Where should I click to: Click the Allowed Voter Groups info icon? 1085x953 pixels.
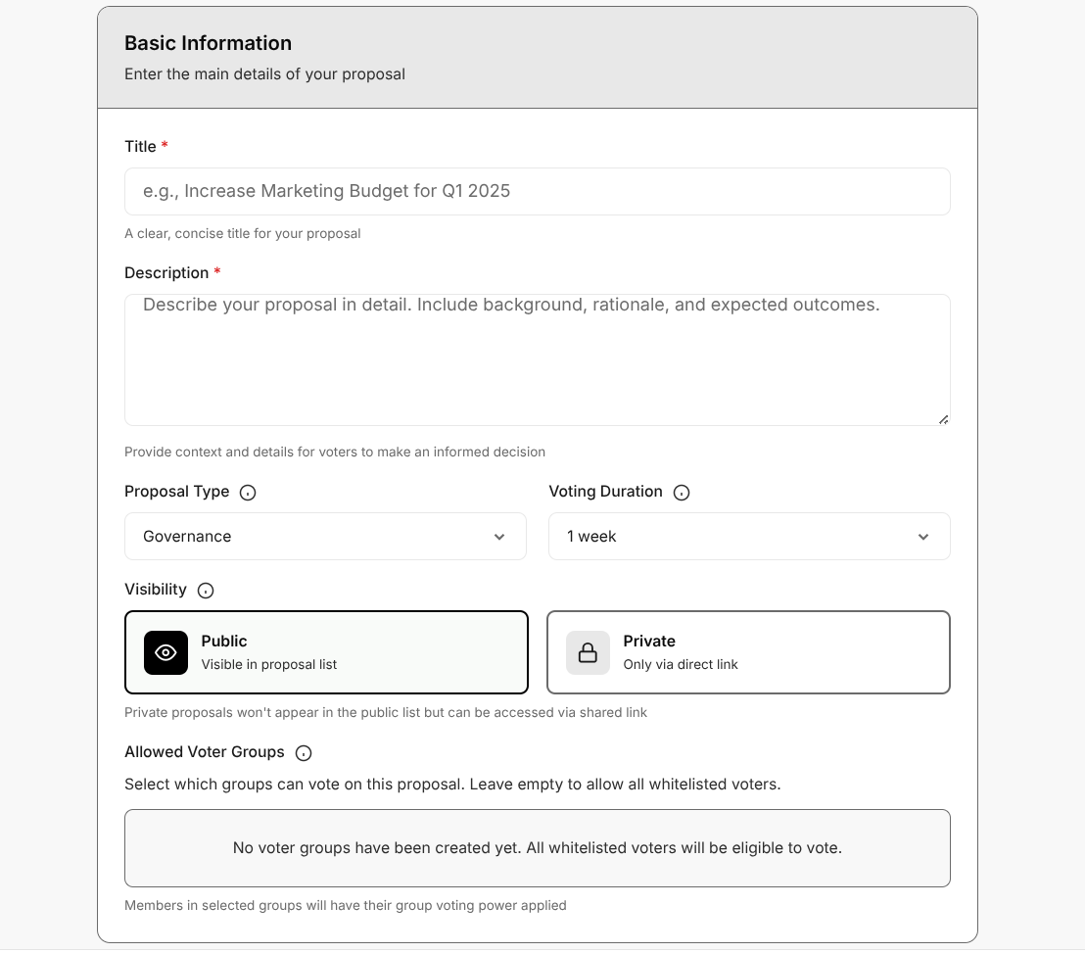304,753
